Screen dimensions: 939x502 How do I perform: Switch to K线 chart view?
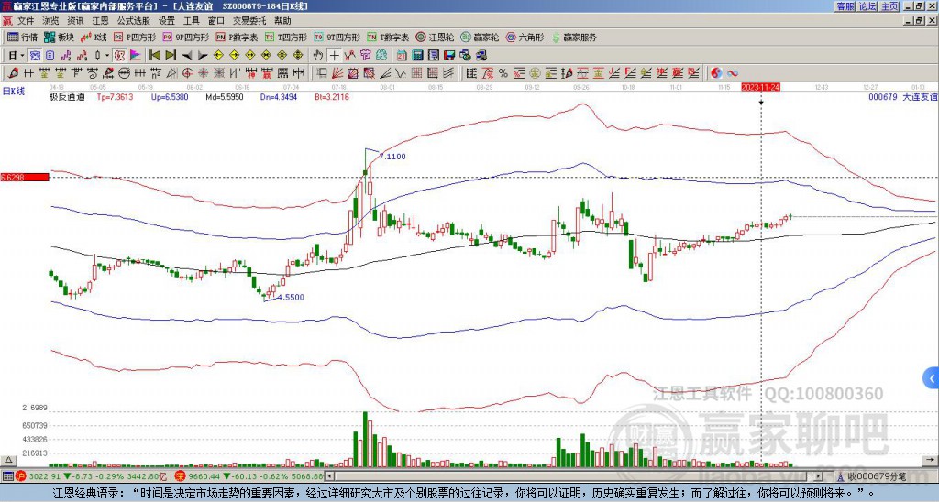click(94, 37)
